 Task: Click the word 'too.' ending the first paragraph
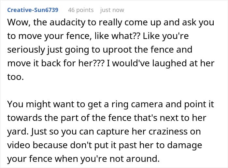[x=14, y=76]
